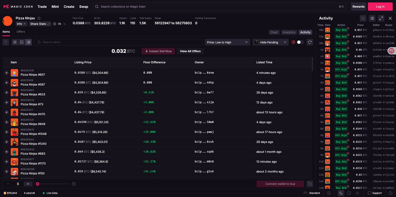Favorite Pizza Ninjas with the star icon
The height and width of the screenshot is (197, 396).
(39, 18)
